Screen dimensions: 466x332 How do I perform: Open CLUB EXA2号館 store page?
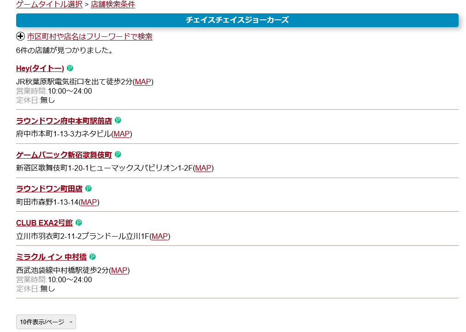(x=44, y=223)
